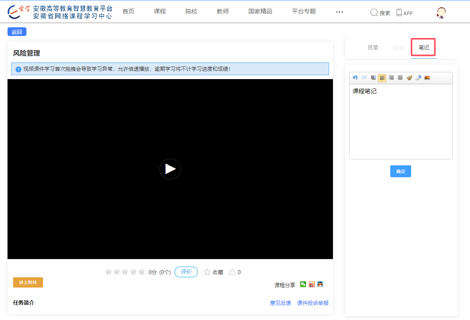The height and width of the screenshot is (320, 470).
Task: Toggle the thumbs-up like icon
Action: pos(232,272)
